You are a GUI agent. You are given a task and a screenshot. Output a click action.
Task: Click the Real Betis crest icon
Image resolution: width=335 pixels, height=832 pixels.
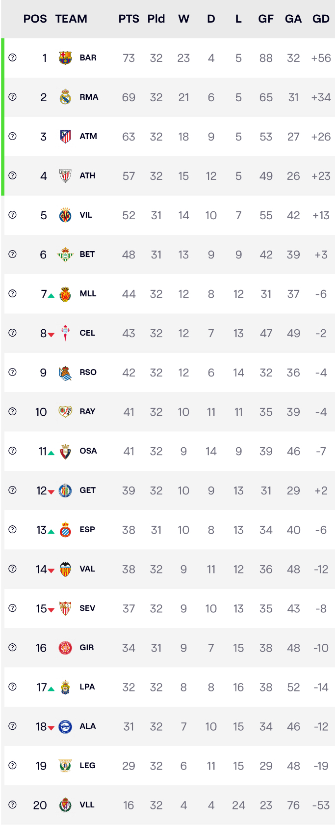point(65,255)
